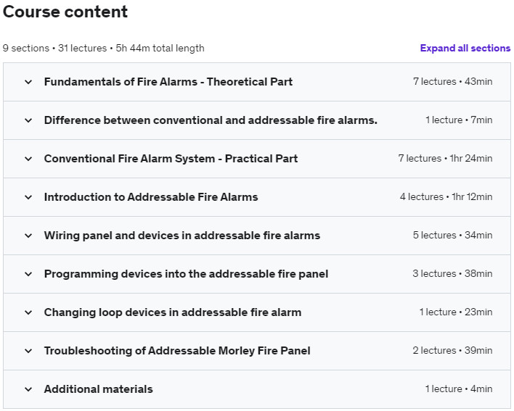Click Changing loop devices in addressable fire alarm

pyautogui.click(x=173, y=312)
